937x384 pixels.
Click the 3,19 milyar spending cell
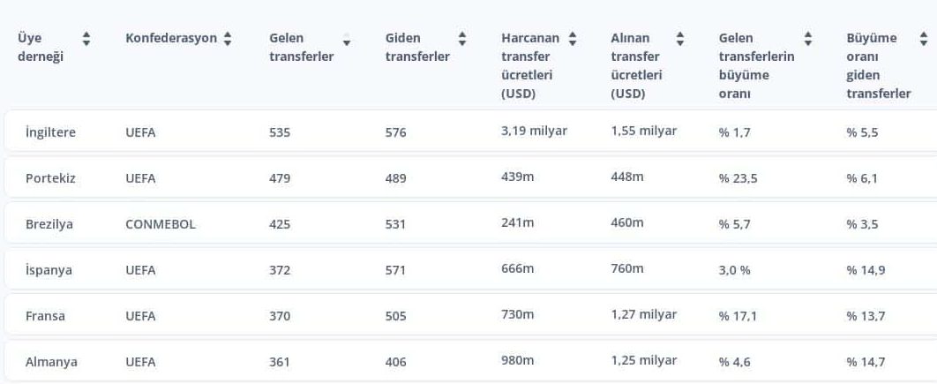(x=535, y=131)
